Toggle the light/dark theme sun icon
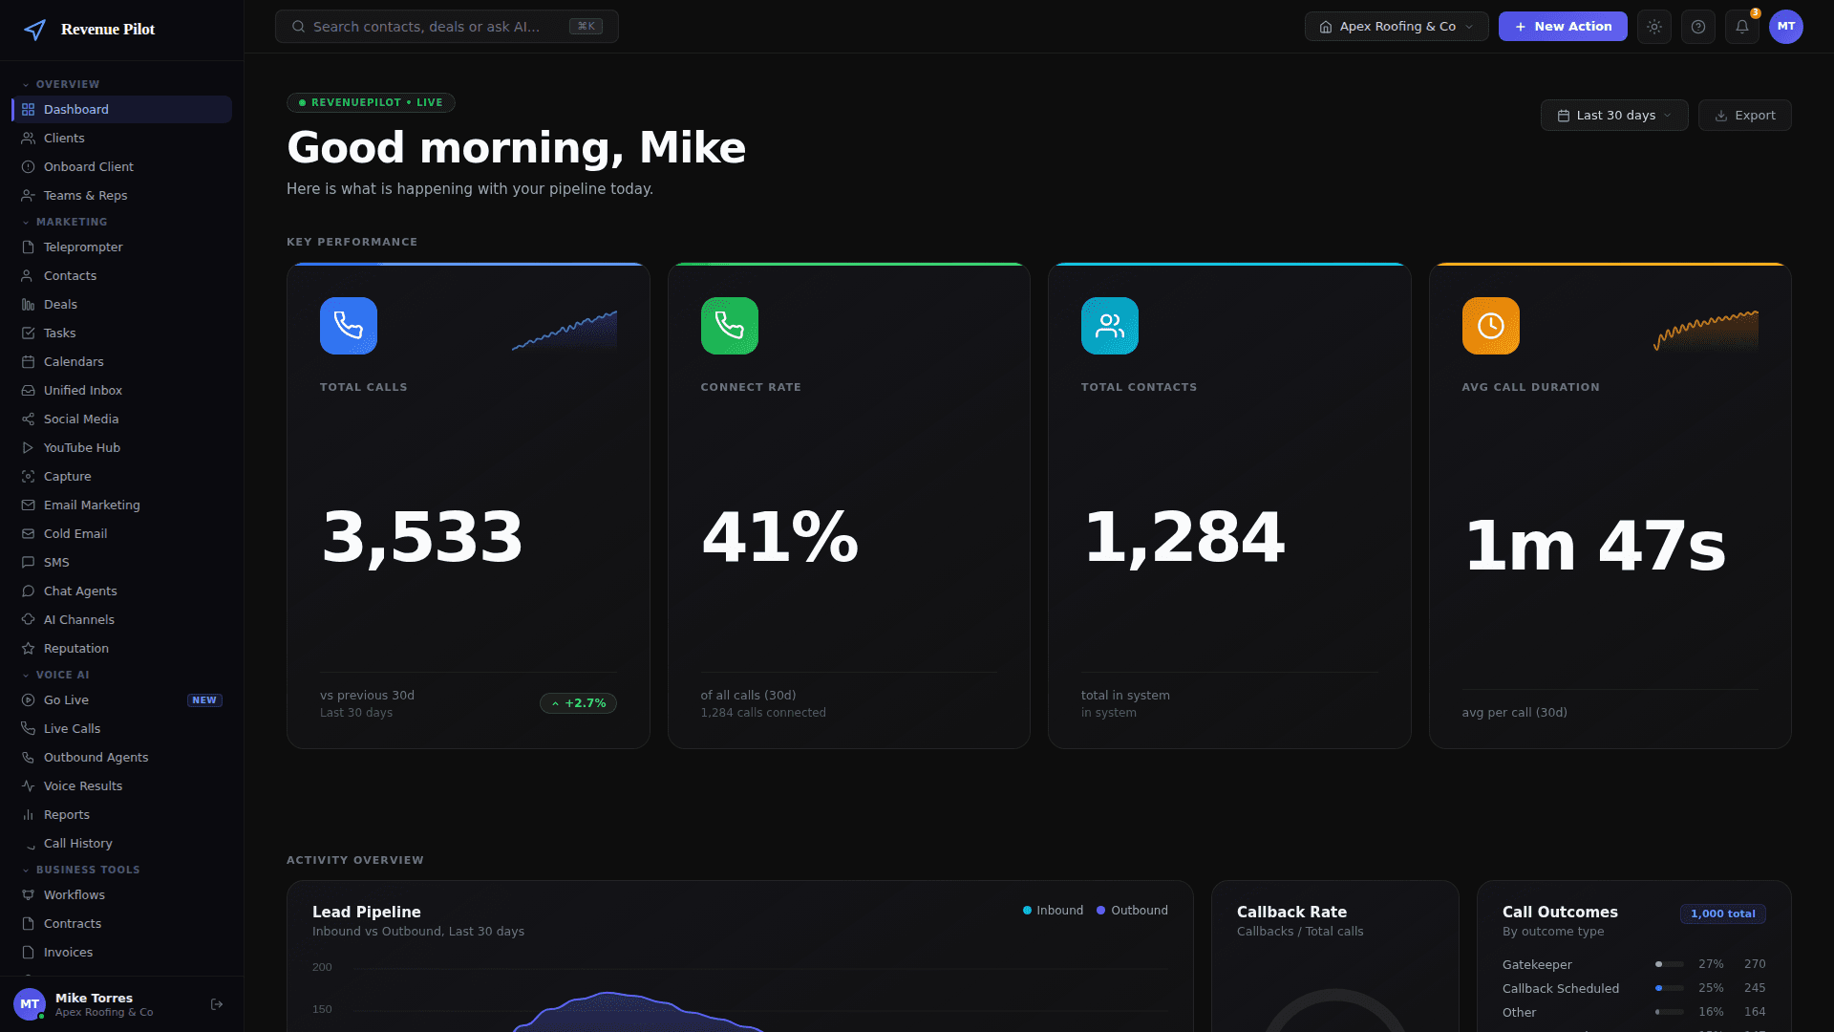 tap(1654, 27)
